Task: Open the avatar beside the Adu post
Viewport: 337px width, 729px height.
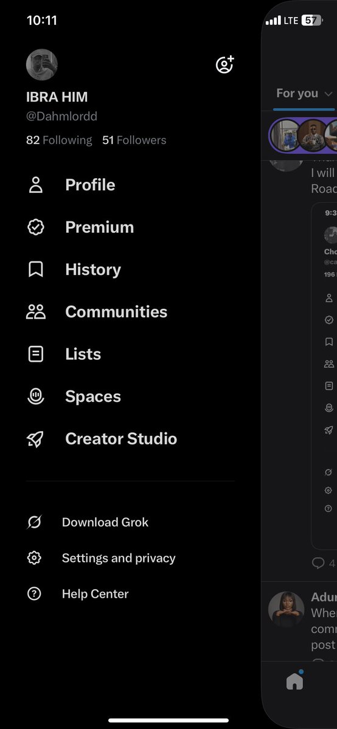Action: point(287,609)
